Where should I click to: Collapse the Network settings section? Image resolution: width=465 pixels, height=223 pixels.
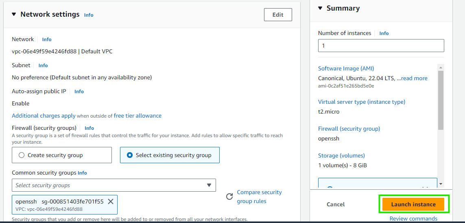point(14,14)
